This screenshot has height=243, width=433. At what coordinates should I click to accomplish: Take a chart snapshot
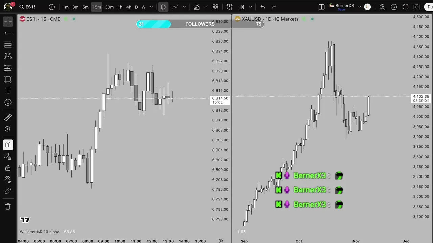(x=417, y=7)
